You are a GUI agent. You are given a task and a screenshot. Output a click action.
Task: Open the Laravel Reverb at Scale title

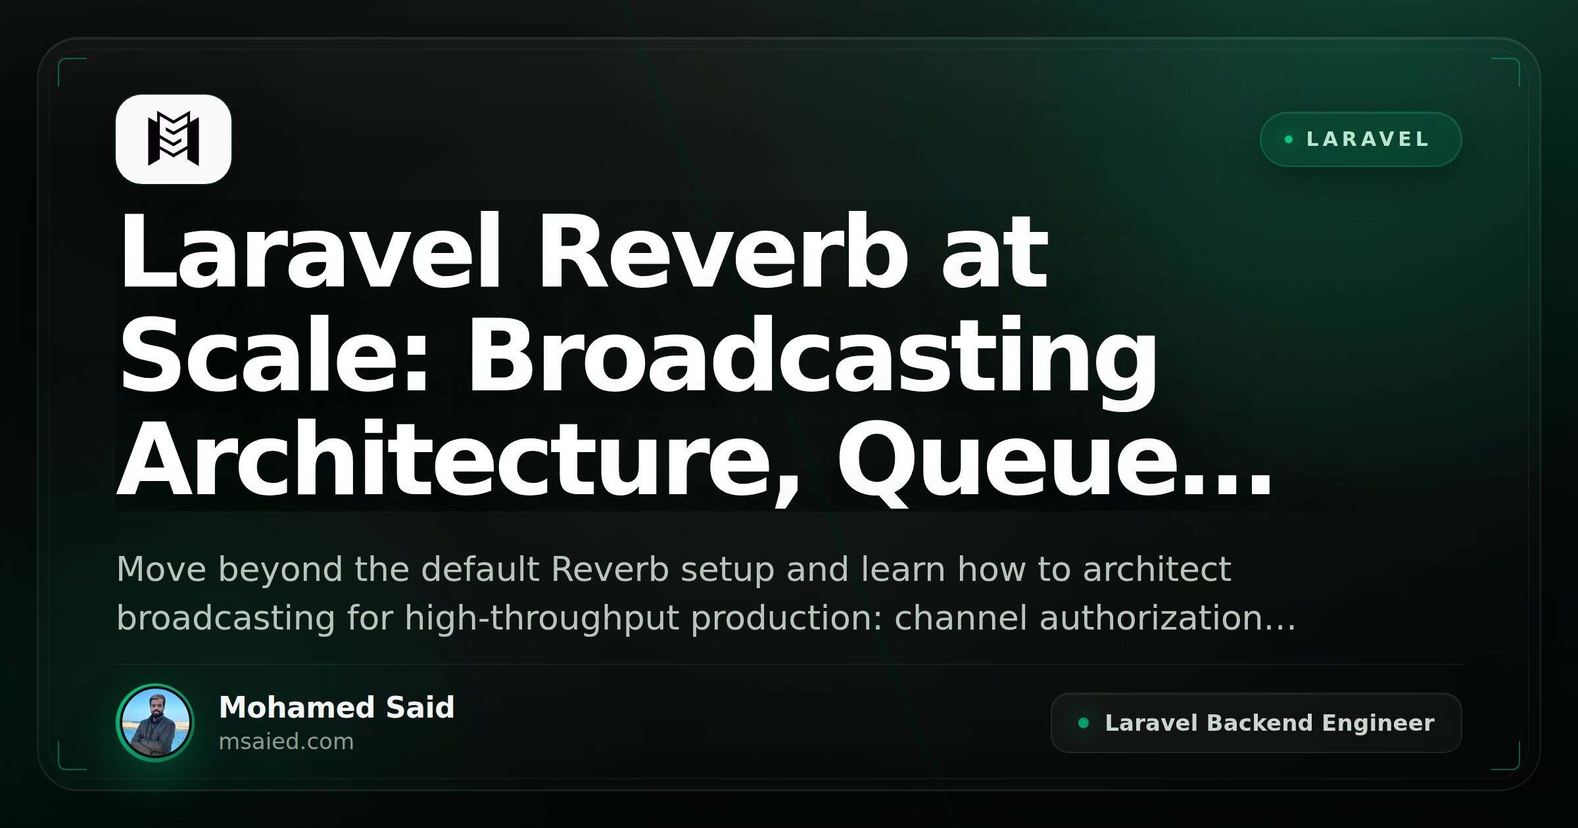coord(696,356)
